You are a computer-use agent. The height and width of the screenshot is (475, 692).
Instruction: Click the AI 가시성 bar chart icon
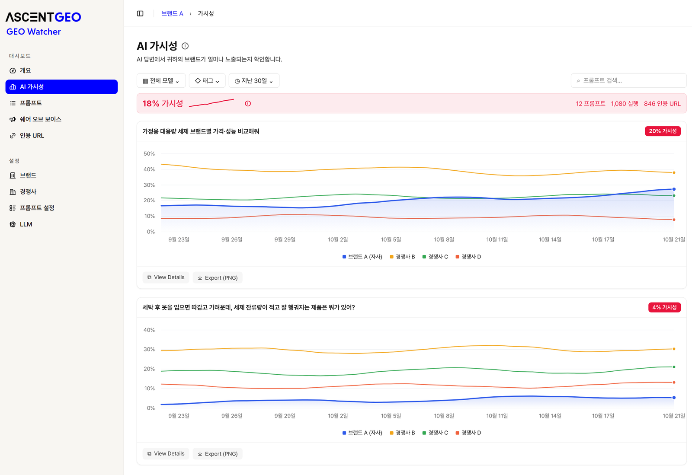pyautogui.click(x=13, y=87)
